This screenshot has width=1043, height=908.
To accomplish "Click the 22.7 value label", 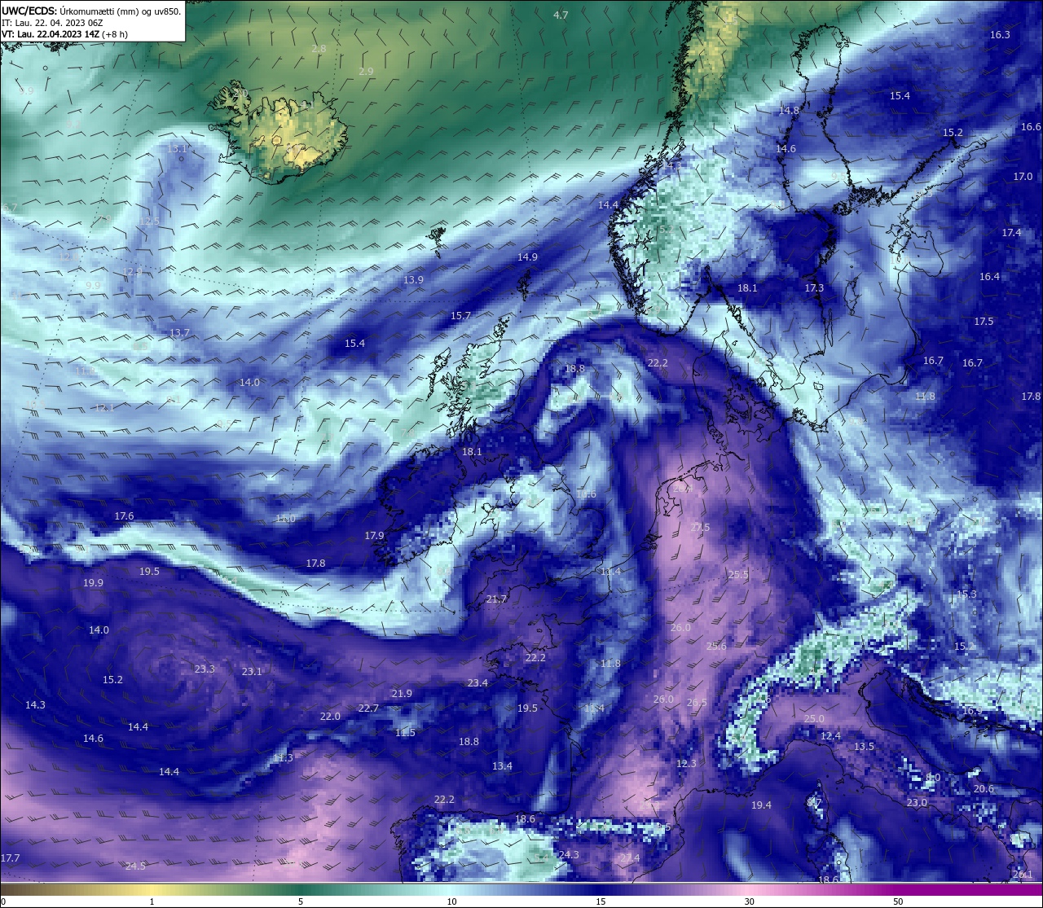I will tap(368, 708).
